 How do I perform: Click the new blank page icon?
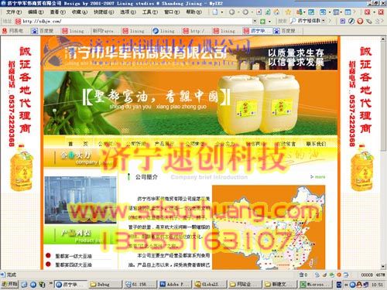point(215,12)
